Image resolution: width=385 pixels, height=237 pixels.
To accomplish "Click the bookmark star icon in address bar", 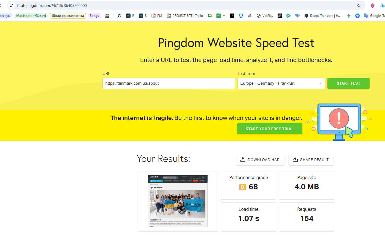I will [359, 6].
